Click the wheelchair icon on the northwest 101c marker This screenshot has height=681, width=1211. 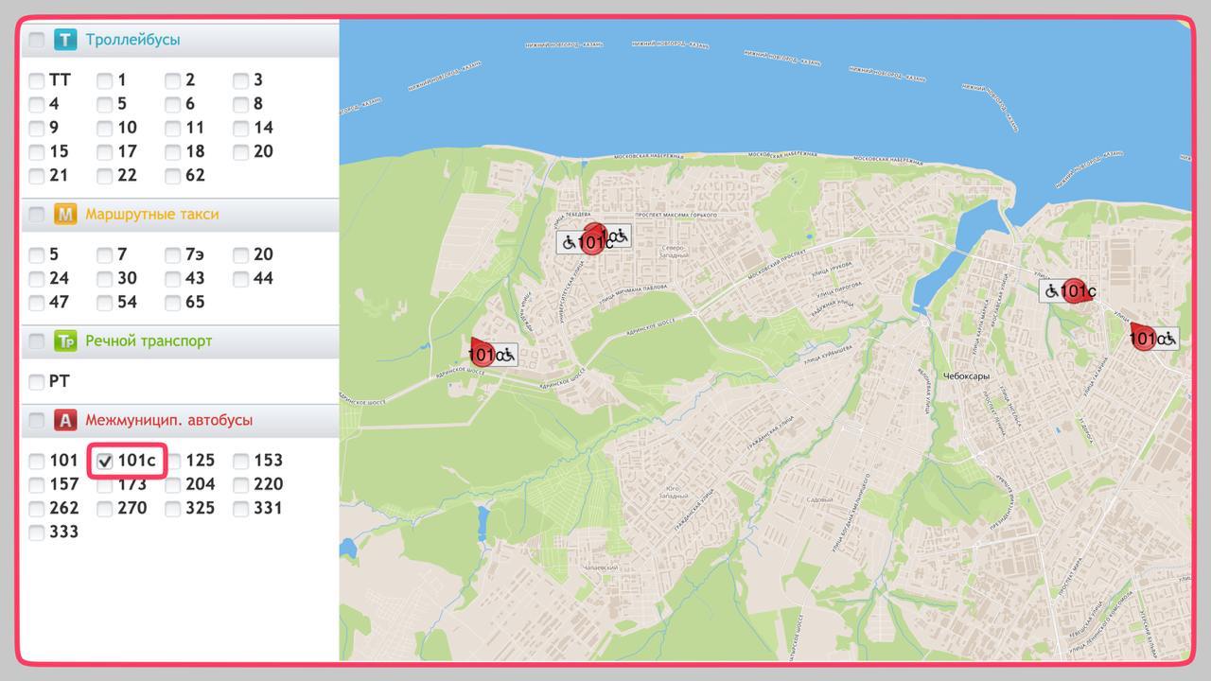click(x=570, y=243)
